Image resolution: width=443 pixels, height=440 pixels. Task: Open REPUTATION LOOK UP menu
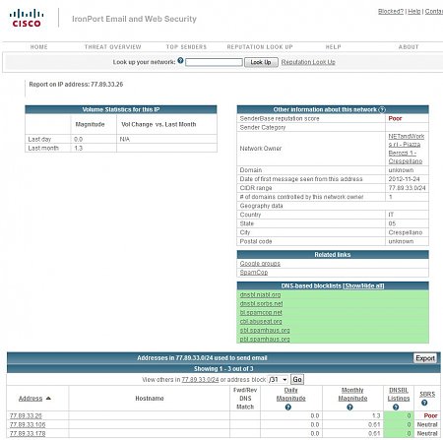pyautogui.click(x=260, y=47)
